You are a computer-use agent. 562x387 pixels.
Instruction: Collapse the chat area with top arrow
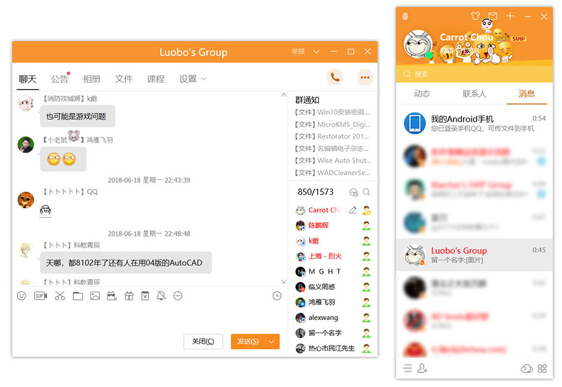[x=284, y=95]
